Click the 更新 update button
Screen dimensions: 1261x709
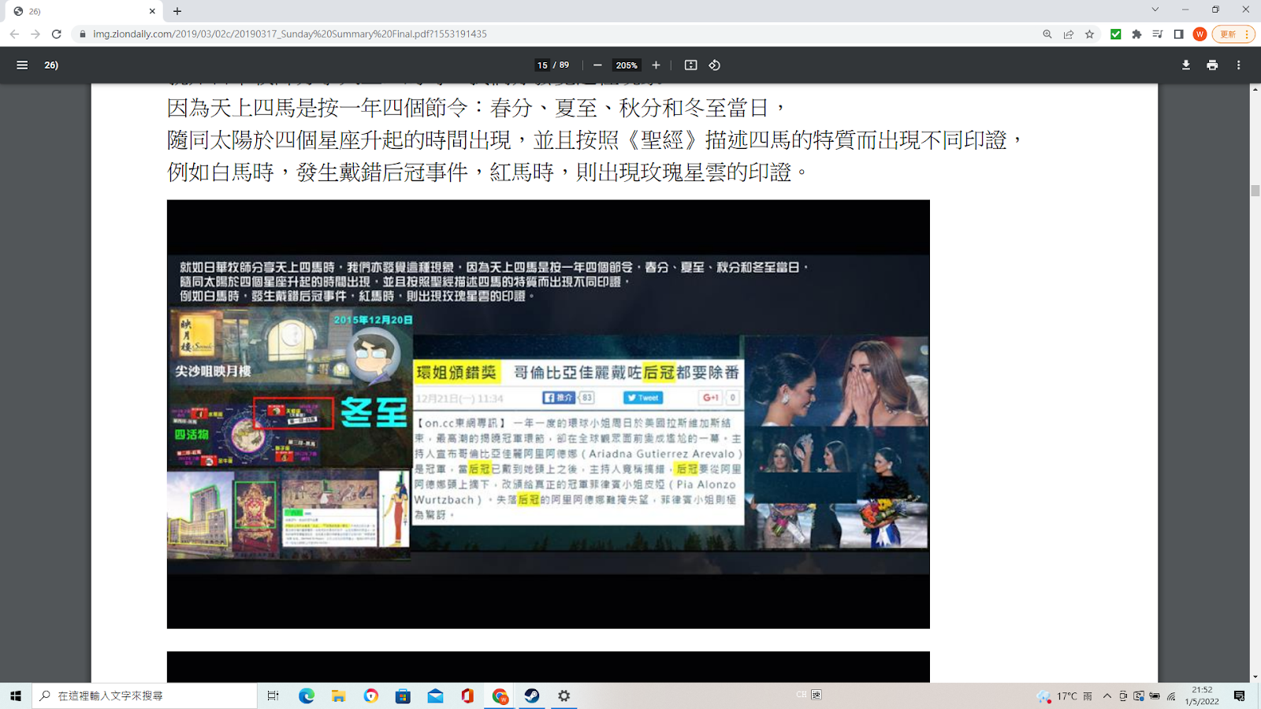(x=1233, y=34)
